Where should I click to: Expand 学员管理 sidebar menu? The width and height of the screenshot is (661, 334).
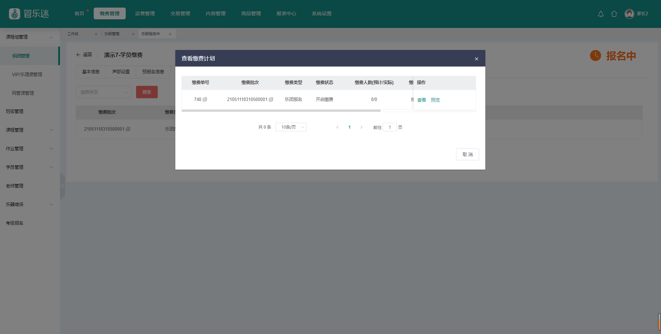pos(51,167)
